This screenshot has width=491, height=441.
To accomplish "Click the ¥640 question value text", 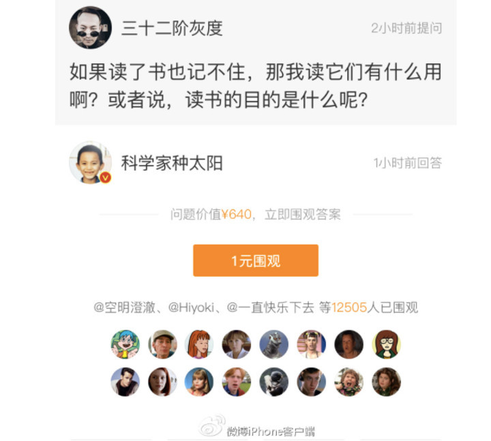I will click(x=237, y=215).
